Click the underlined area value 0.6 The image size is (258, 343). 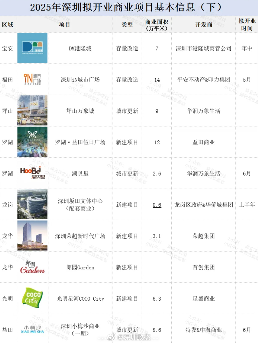pyautogui.click(x=157, y=205)
